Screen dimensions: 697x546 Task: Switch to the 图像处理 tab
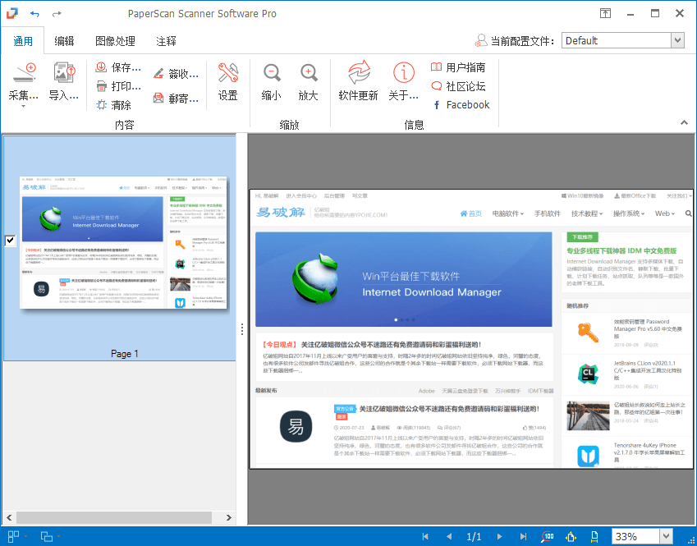[115, 40]
